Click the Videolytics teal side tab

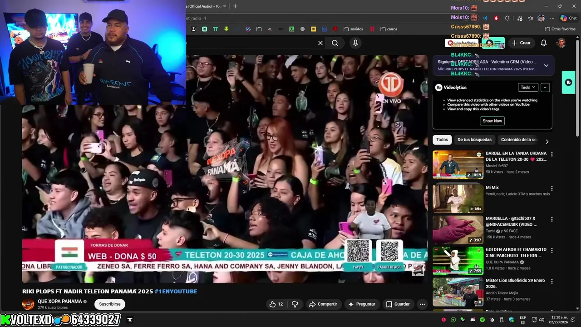point(568,82)
